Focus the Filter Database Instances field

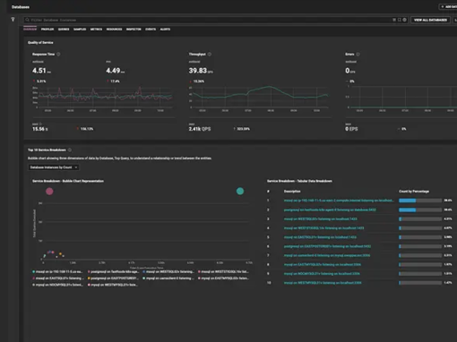tap(209, 20)
